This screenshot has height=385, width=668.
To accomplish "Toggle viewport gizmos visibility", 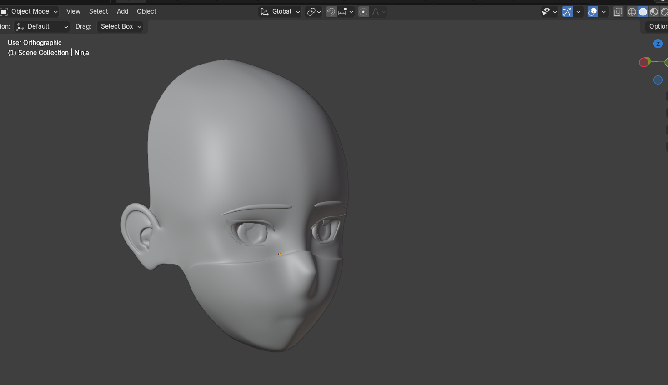I will [567, 12].
